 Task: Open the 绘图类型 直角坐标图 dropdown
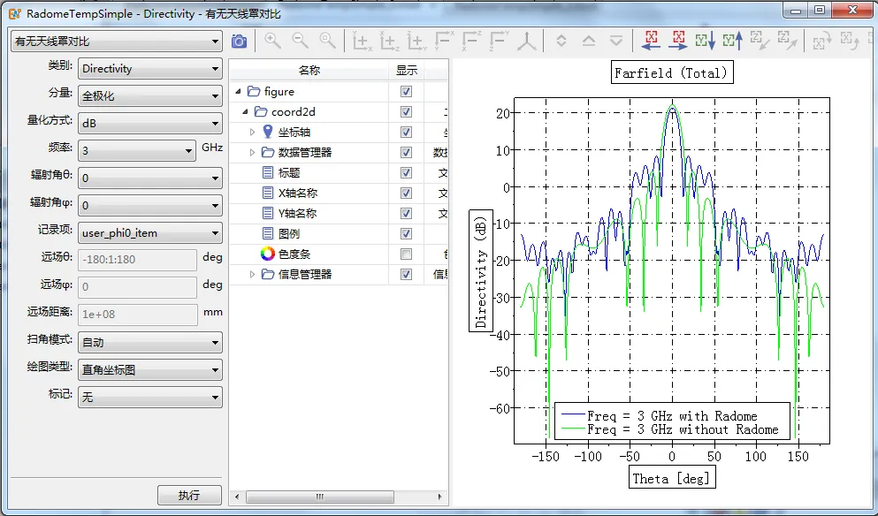(150, 370)
